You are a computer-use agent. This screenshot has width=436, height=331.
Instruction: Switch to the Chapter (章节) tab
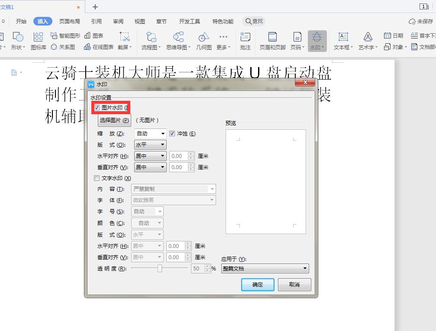coord(161,21)
